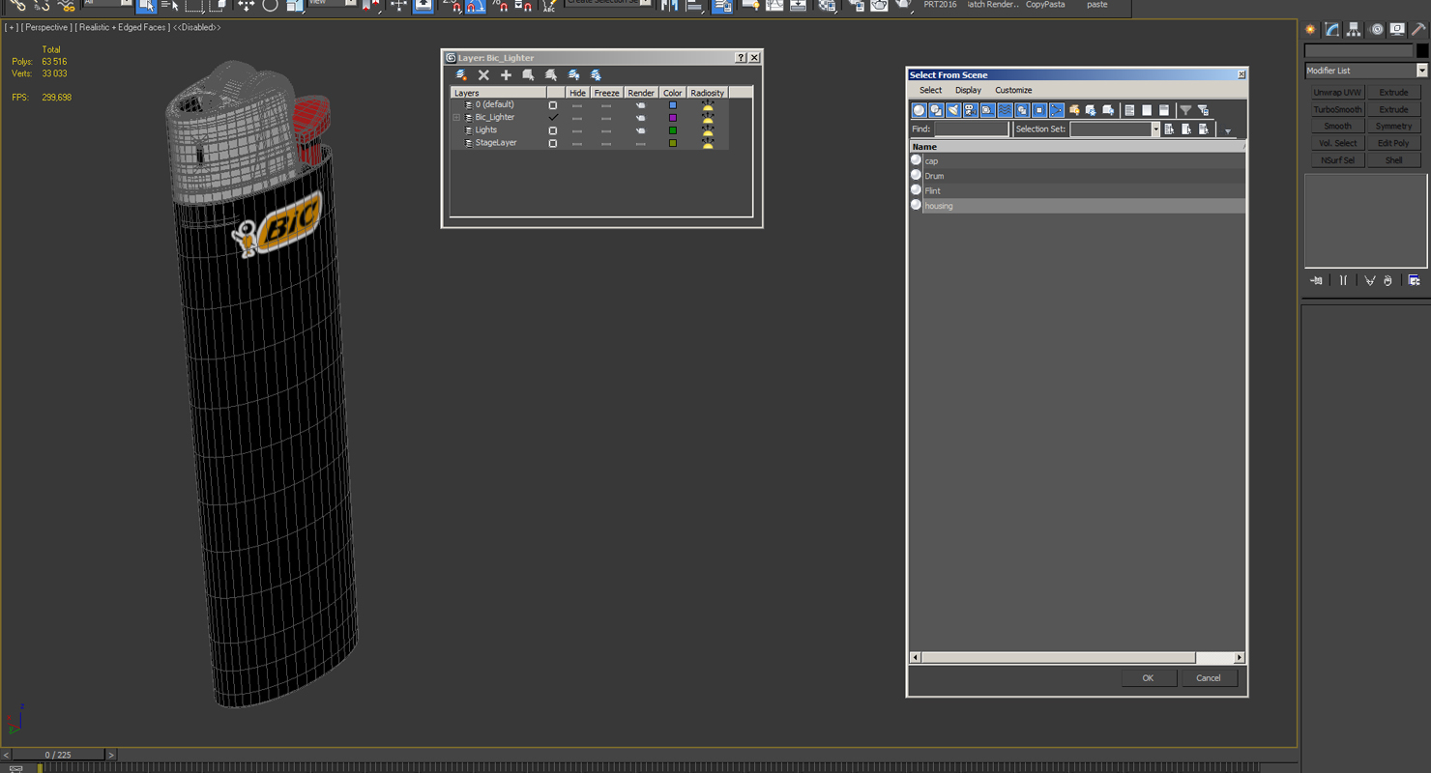
Task: Toggle Render for Lights layer
Action: pyautogui.click(x=640, y=130)
